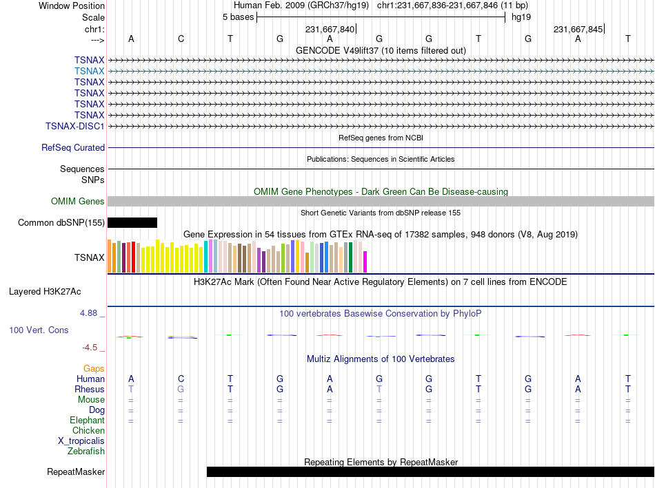This screenshot has height=488, width=655.
Task: Click the Repeating Elements by RepeatMasker title
Action: pos(381,462)
